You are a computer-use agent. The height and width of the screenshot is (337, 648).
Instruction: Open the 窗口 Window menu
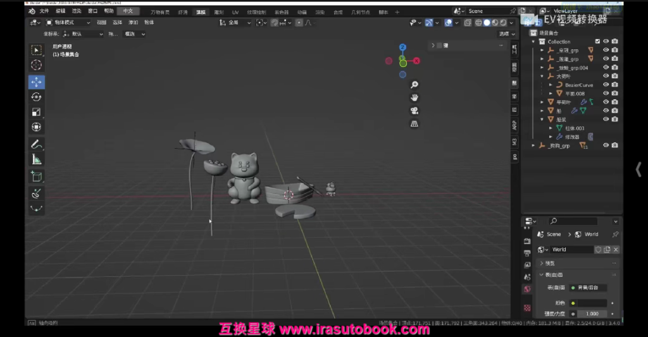pos(92,11)
